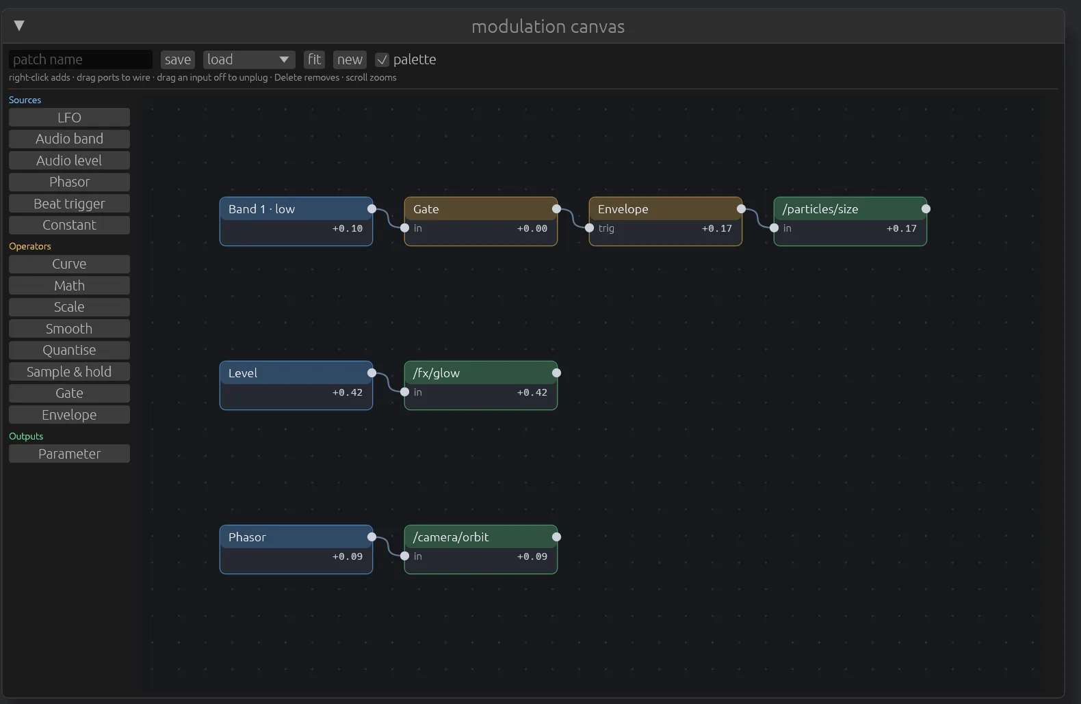Screen dimensions: 1081x704
Task: Collapse the modulation canvas panel triangle
Action: 19,26
